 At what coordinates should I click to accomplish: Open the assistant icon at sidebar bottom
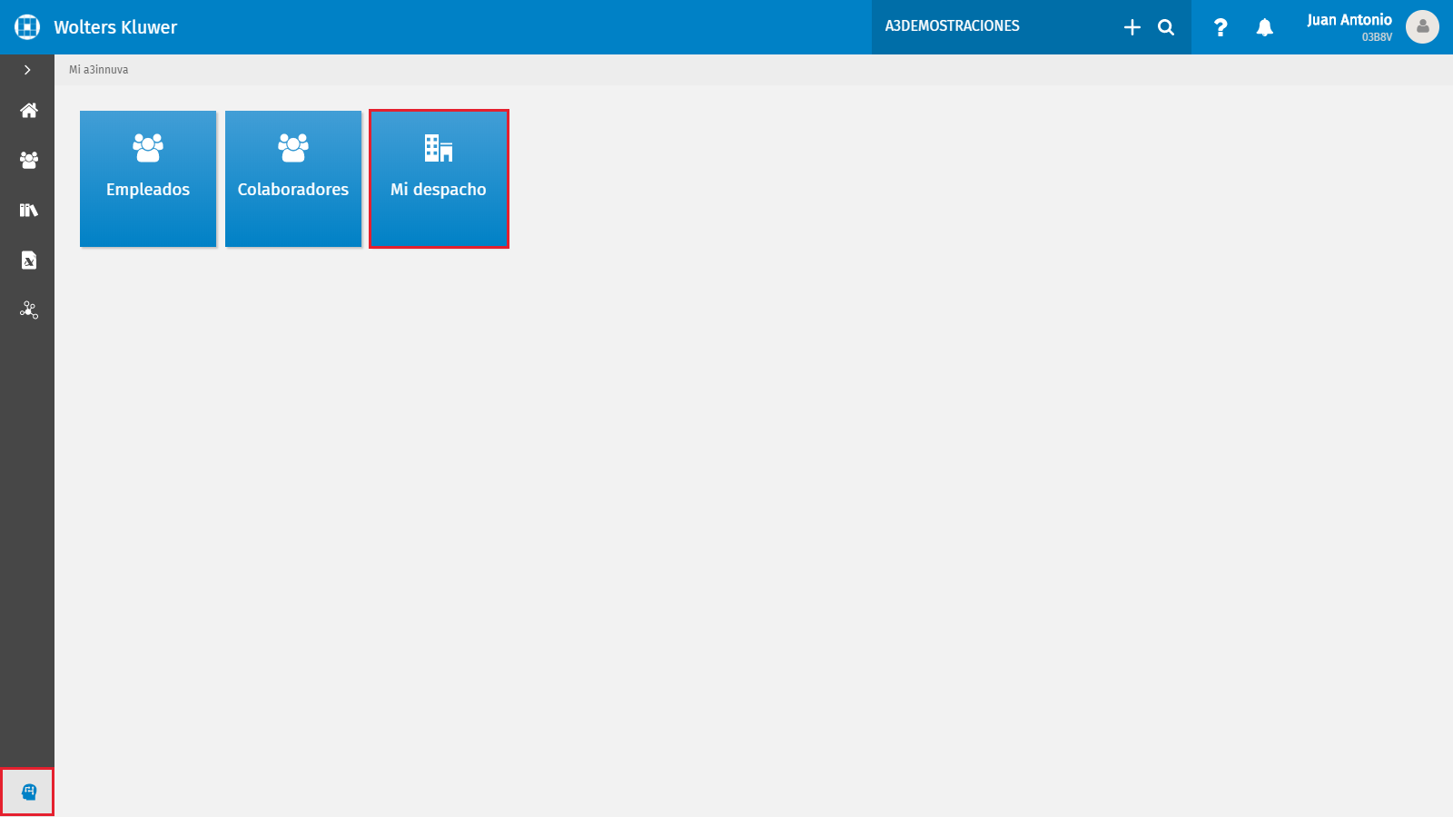(27, 792)
